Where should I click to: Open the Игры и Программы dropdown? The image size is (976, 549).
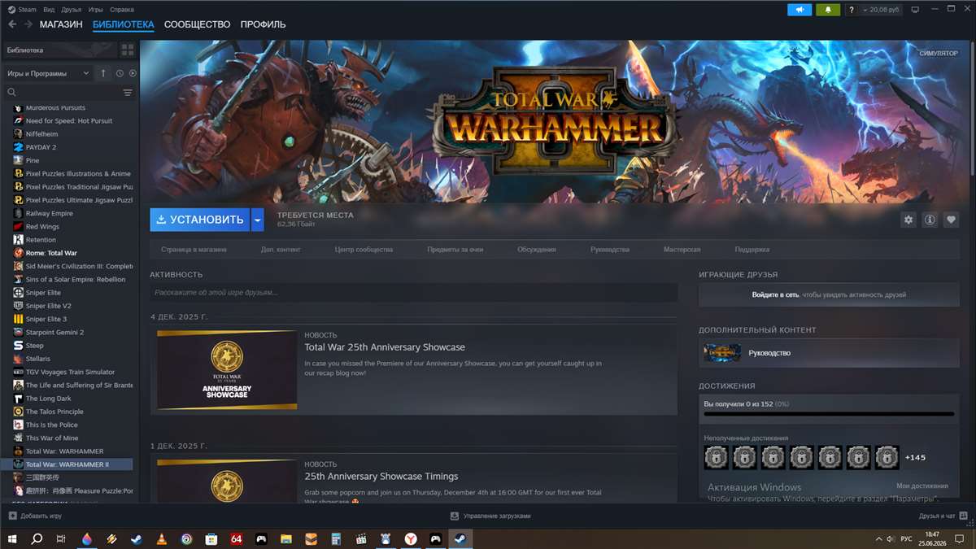(48, 73)
